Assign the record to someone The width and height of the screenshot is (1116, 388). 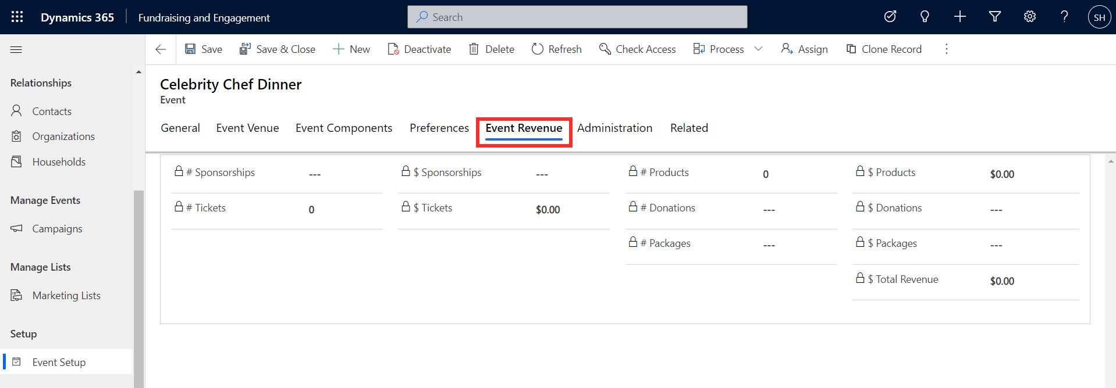click(805, 49)
